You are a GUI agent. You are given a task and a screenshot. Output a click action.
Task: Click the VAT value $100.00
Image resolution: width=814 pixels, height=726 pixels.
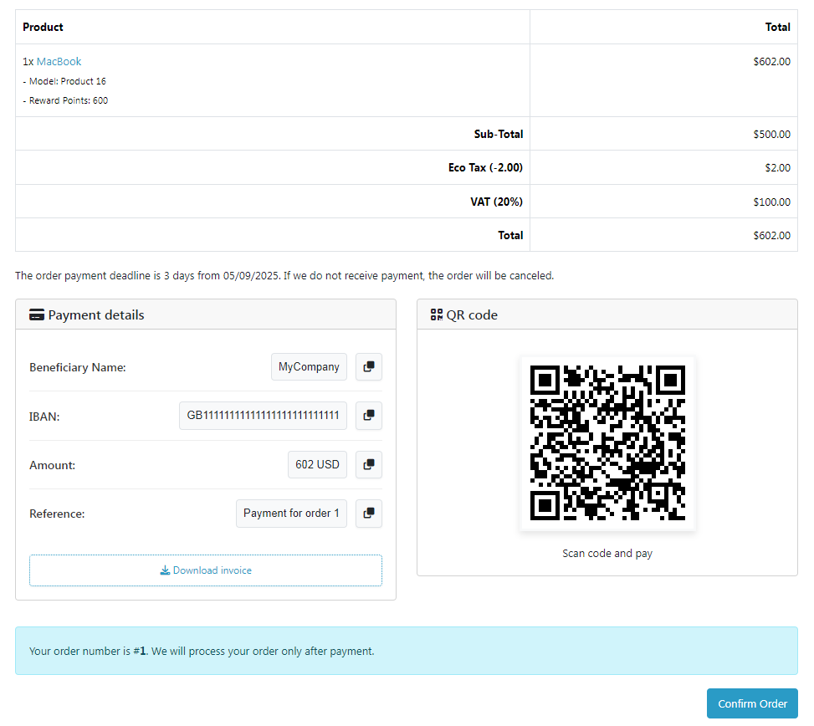click(771, 202)
